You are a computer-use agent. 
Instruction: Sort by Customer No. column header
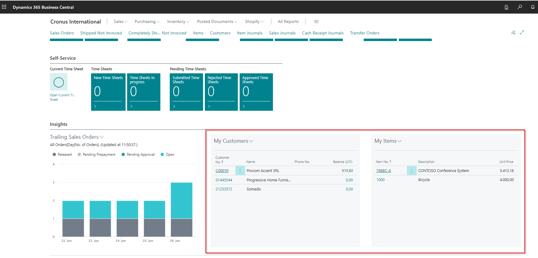222,160
